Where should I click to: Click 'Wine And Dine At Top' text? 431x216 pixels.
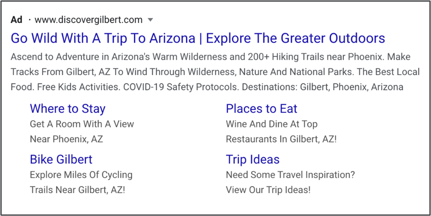[272, 124]
